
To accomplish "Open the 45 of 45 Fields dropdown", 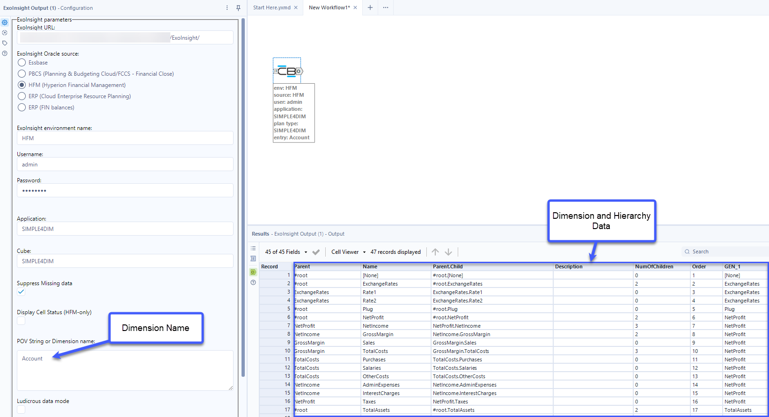I will tap(286, 252).
